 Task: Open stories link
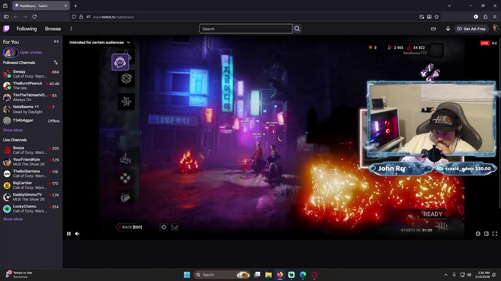[31, 52]
